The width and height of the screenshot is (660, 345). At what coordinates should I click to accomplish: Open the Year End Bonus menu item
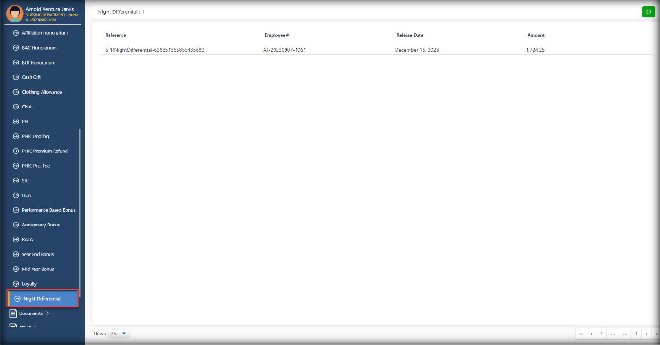(x=38, y=255)
